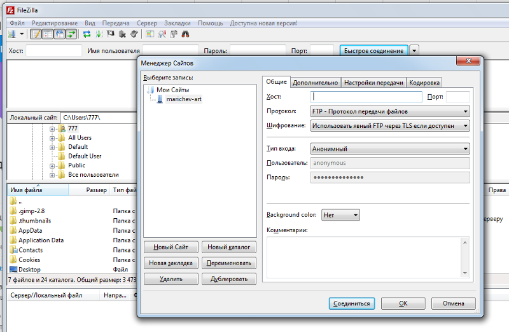Viewport: 509px width, 332px height.
Task: Open the Site Manager toolbar icon
Action: 12,34
